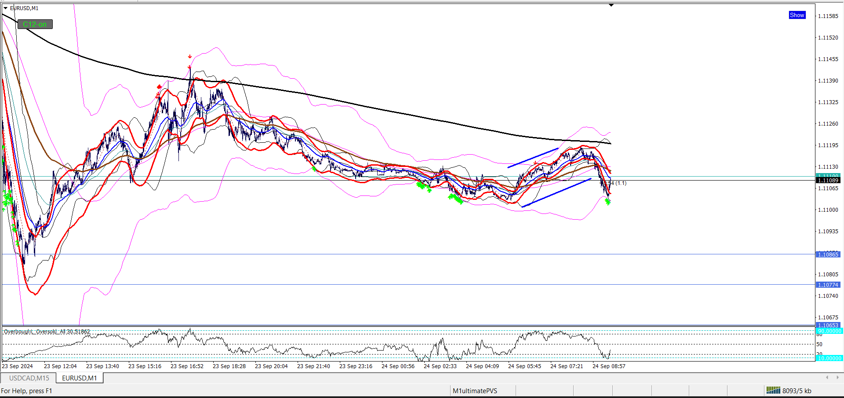This screenshot has height=398, width=844.
Task: Click the cyan 10.00000 indicator level label
Action: pos(829,358)
